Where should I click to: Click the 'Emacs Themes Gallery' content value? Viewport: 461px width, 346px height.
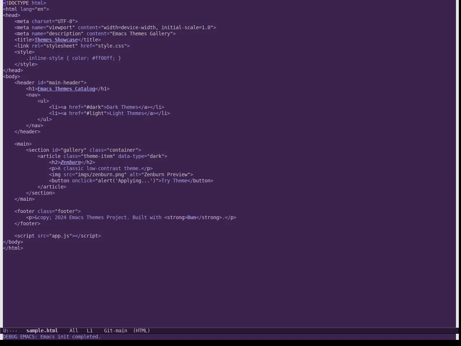pos(141,34)
